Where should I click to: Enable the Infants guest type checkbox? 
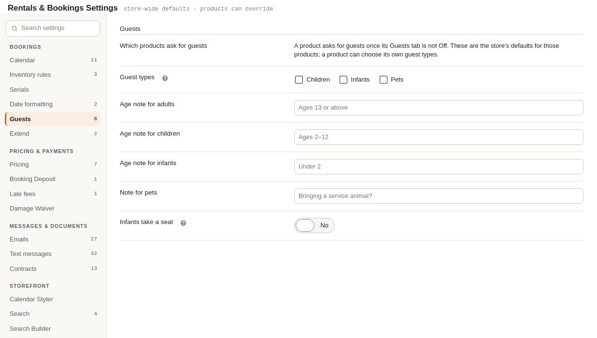click(343, 80)
